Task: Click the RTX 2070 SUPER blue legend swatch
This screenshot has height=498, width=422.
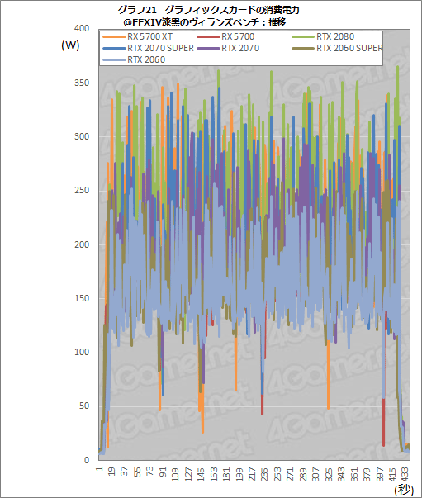Action: pyautogui.click(x=114, y=48)
